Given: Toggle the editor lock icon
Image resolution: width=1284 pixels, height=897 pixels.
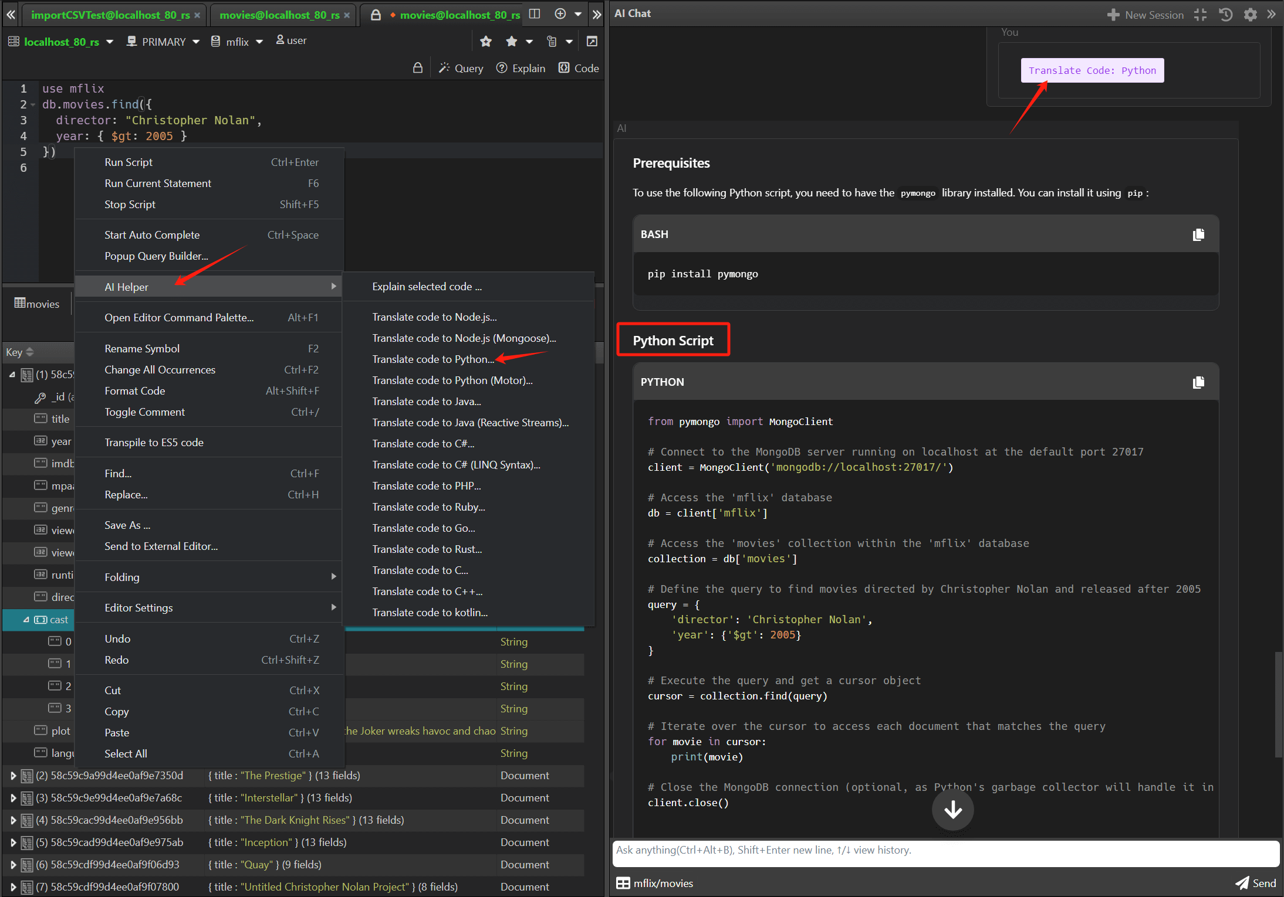Looking at the screenshot, I should [x=417, y=68].
